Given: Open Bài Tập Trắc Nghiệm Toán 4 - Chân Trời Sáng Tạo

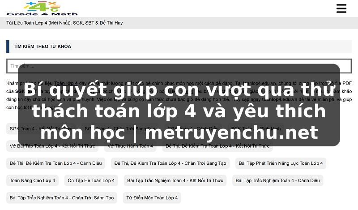Looking at the screenshot, I should click(x=62, y=197).
